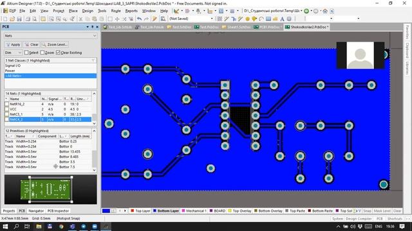The height and width of the screenshot is (231, 412).
Task: Click the green navigate back arrow icon
Action: (306, 11)
